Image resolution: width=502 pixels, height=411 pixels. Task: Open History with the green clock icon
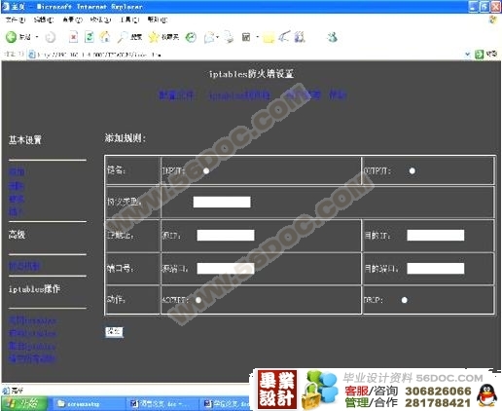(x=191, y=37)
